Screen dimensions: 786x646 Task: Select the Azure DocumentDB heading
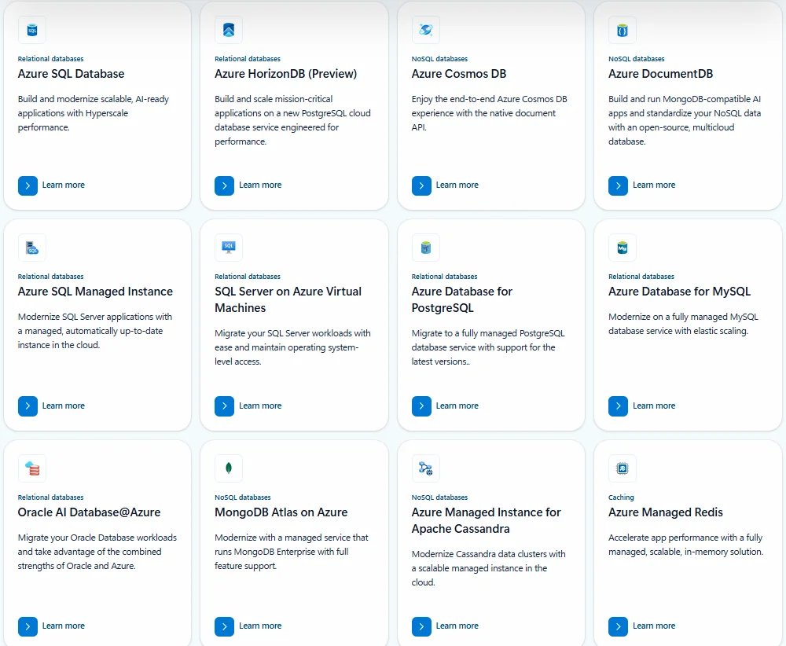pyautogui.click(x=661, y=74)
